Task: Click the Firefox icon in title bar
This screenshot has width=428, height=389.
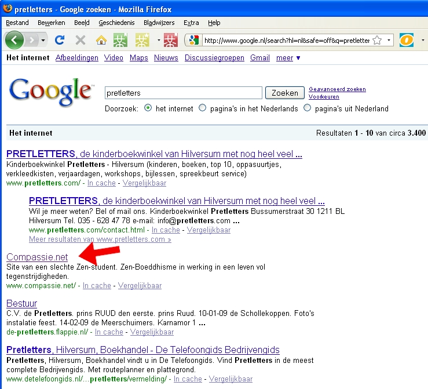Action: 8,9
